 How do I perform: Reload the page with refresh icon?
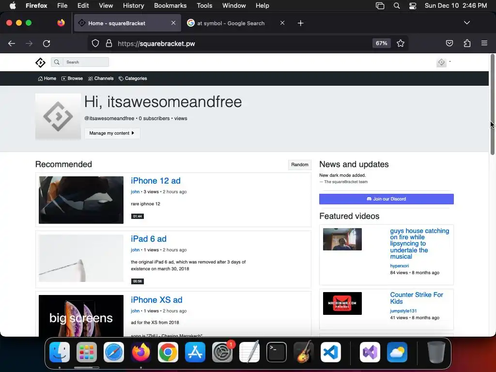[46, 43]
